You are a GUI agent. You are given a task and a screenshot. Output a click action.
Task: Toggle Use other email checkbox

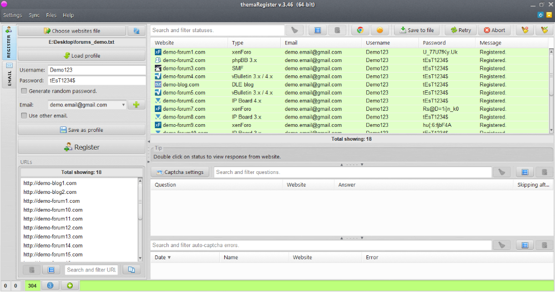24,116
